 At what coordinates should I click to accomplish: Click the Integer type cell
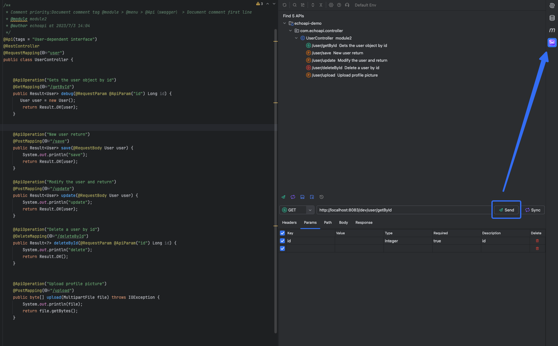(408, 241)
